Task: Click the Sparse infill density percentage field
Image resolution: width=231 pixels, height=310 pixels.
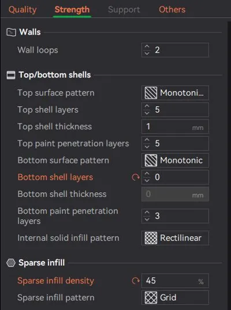Action: point(175,281)
